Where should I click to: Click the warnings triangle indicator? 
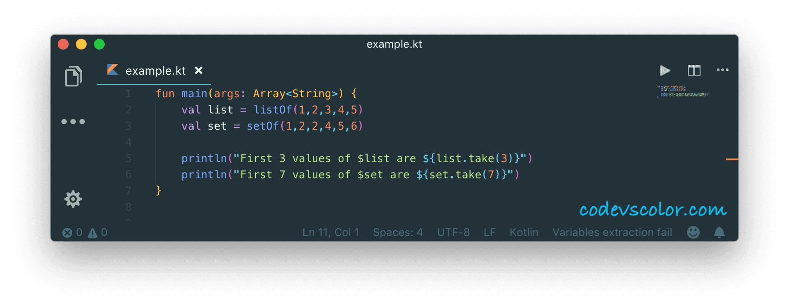click(97, 232)
